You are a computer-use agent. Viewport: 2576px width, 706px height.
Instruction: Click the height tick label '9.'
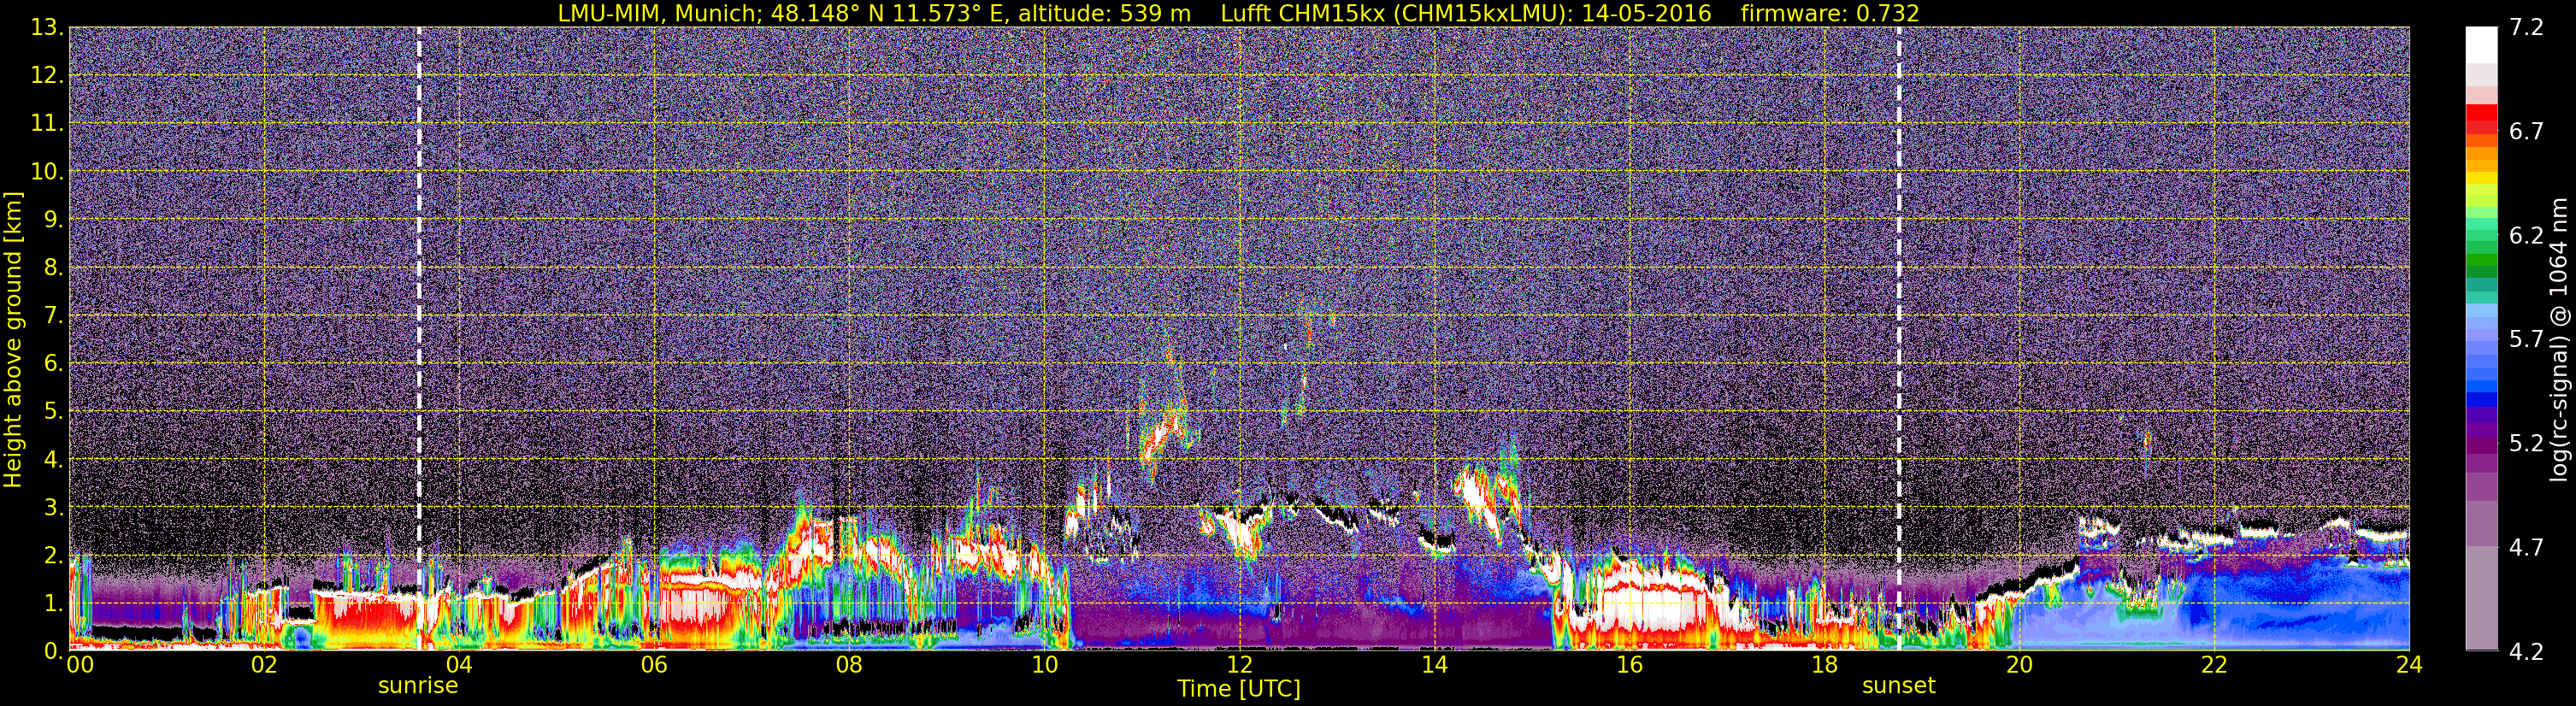[53, 219]
